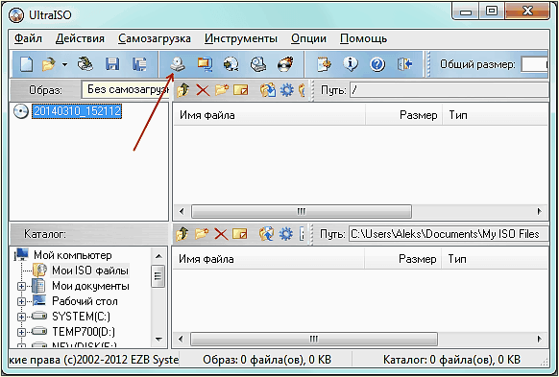Sort catalog pane by Имя файла column
559x377 pixels.
[x=268, y=259]
